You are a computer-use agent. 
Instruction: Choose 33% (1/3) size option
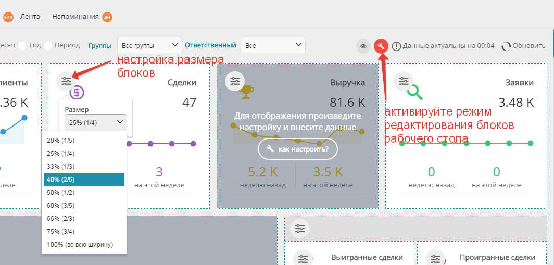[84, 167]
